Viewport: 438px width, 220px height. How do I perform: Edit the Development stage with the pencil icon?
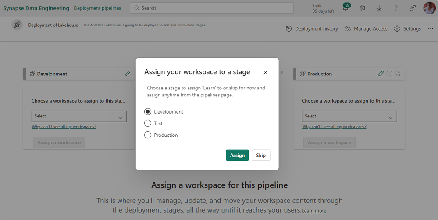click(x=128, y=74)
